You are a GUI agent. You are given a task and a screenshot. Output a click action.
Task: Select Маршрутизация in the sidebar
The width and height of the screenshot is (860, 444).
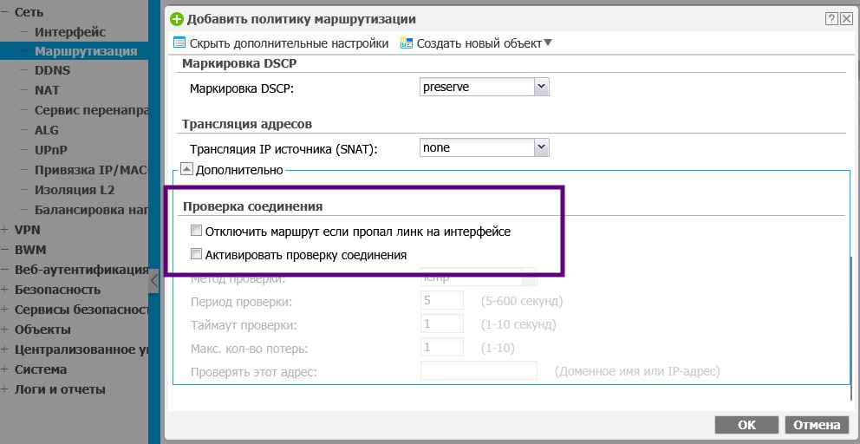click(x=86, y=51)
